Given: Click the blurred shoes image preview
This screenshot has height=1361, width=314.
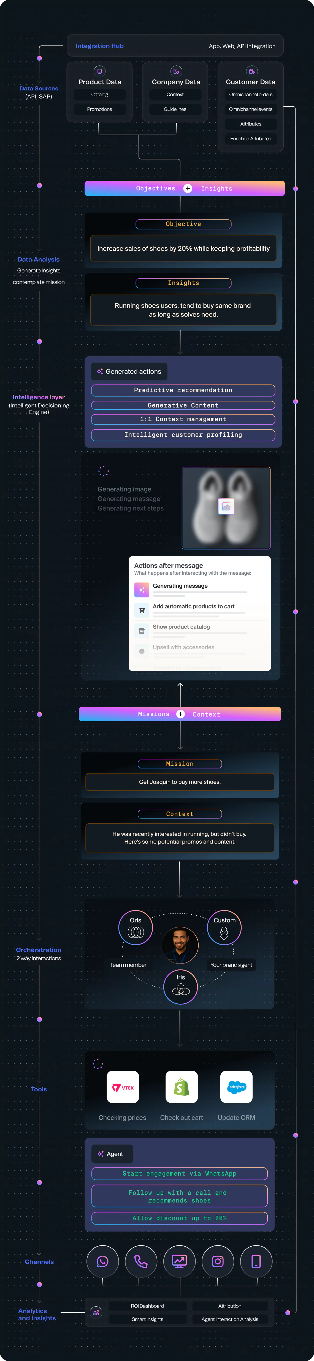Looking at the screenshot, I should (x=226, y=508).
